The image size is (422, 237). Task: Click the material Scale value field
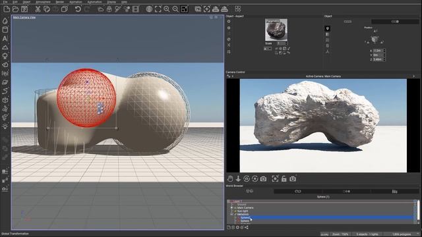coord(281,43)
